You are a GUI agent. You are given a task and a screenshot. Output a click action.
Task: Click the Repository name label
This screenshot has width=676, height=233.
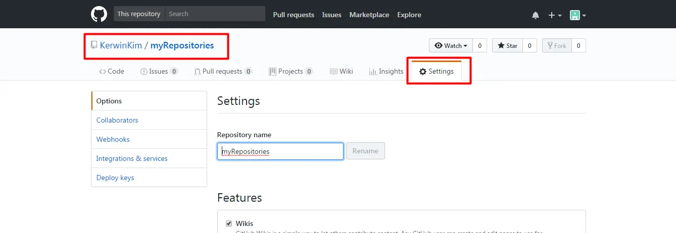[x=244, y=135]
